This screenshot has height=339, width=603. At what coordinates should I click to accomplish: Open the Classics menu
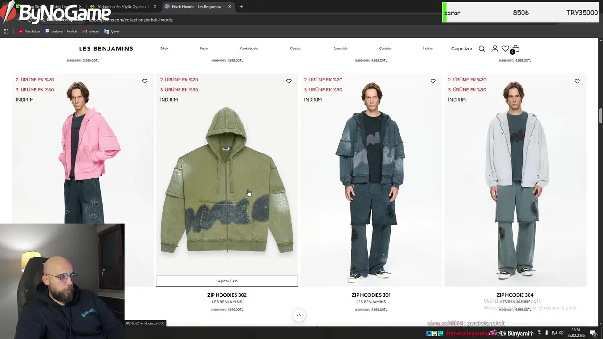coord(295,48)
